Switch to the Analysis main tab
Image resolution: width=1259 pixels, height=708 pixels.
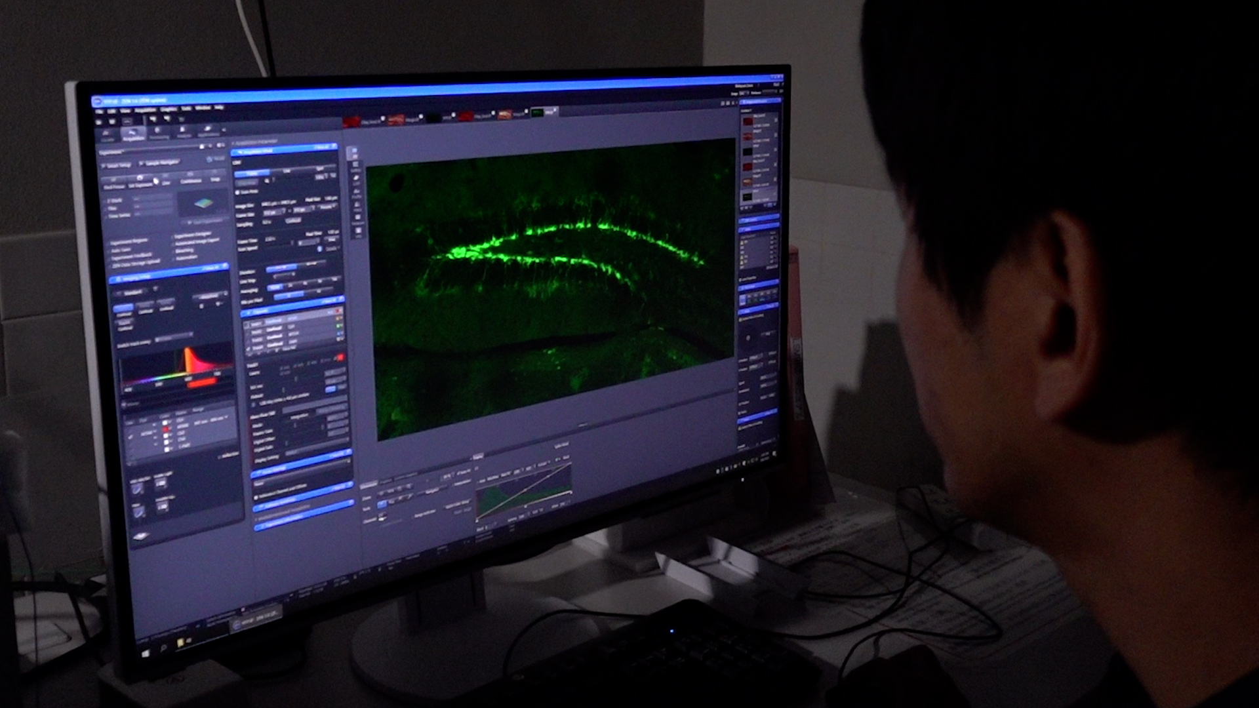coord(184,132)
